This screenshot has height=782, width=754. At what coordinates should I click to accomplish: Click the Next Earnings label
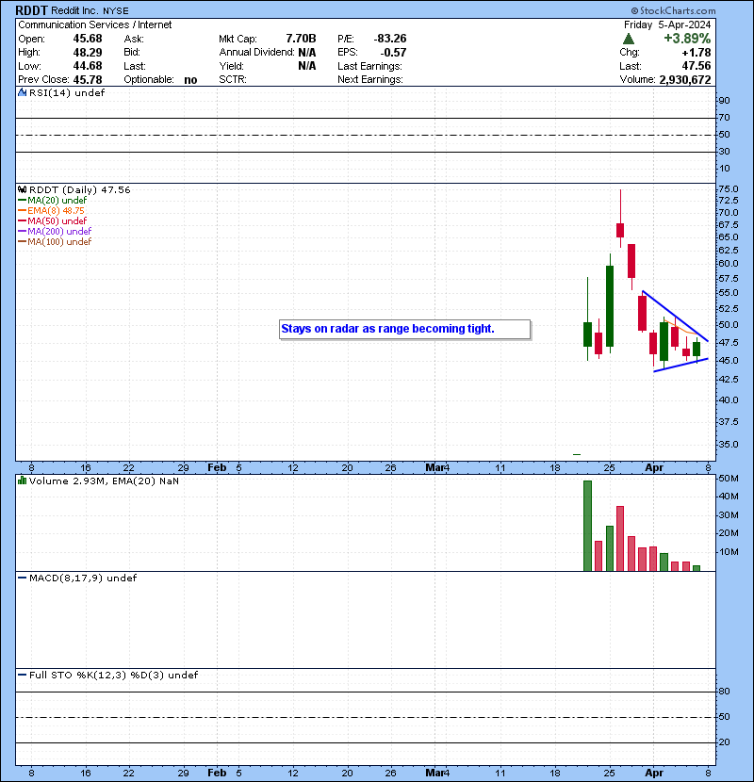369,80
